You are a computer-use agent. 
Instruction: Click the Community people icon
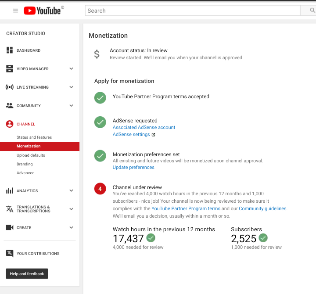click(x=10, y=106)
